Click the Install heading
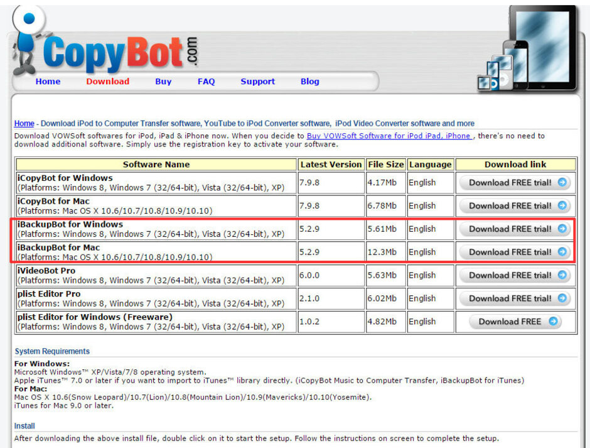 pos(24,426)
